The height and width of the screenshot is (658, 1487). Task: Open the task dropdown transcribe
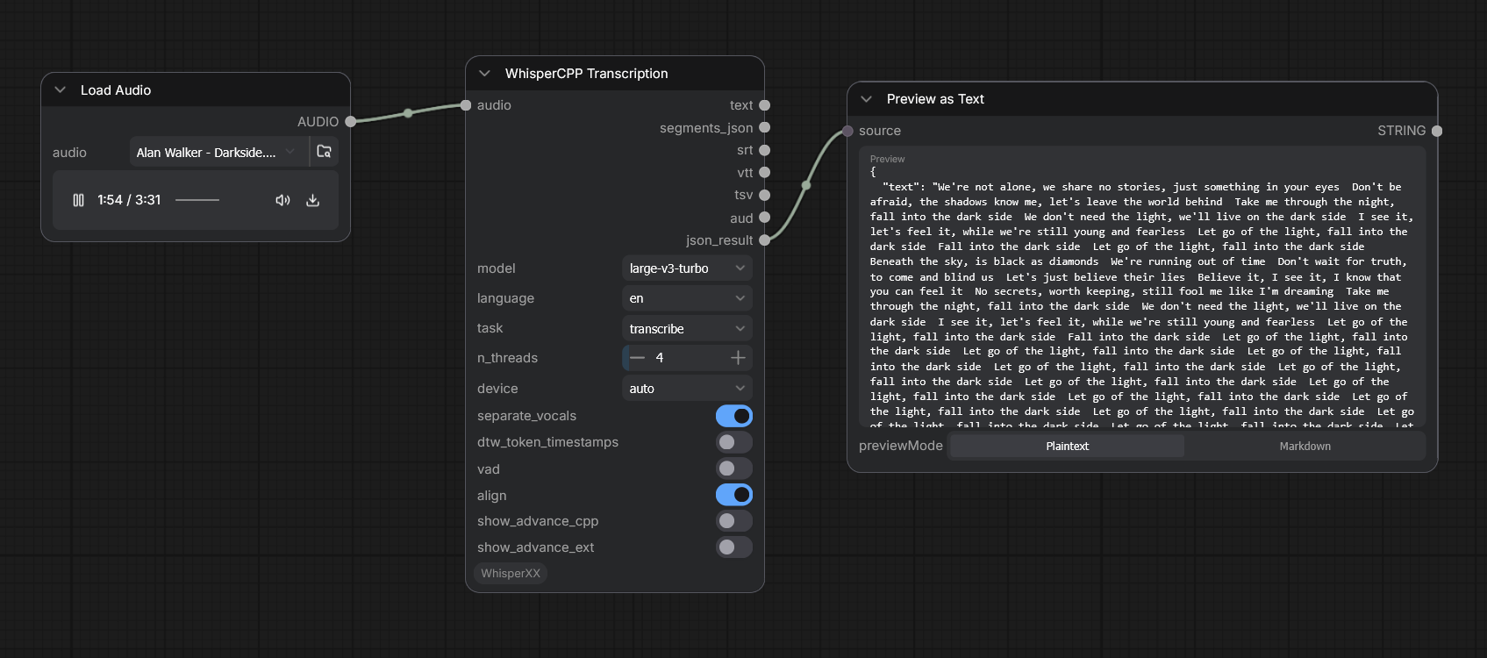(687, 328)
